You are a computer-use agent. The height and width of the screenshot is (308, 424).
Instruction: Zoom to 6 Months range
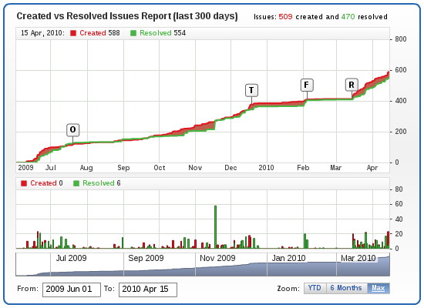point(346,288)
